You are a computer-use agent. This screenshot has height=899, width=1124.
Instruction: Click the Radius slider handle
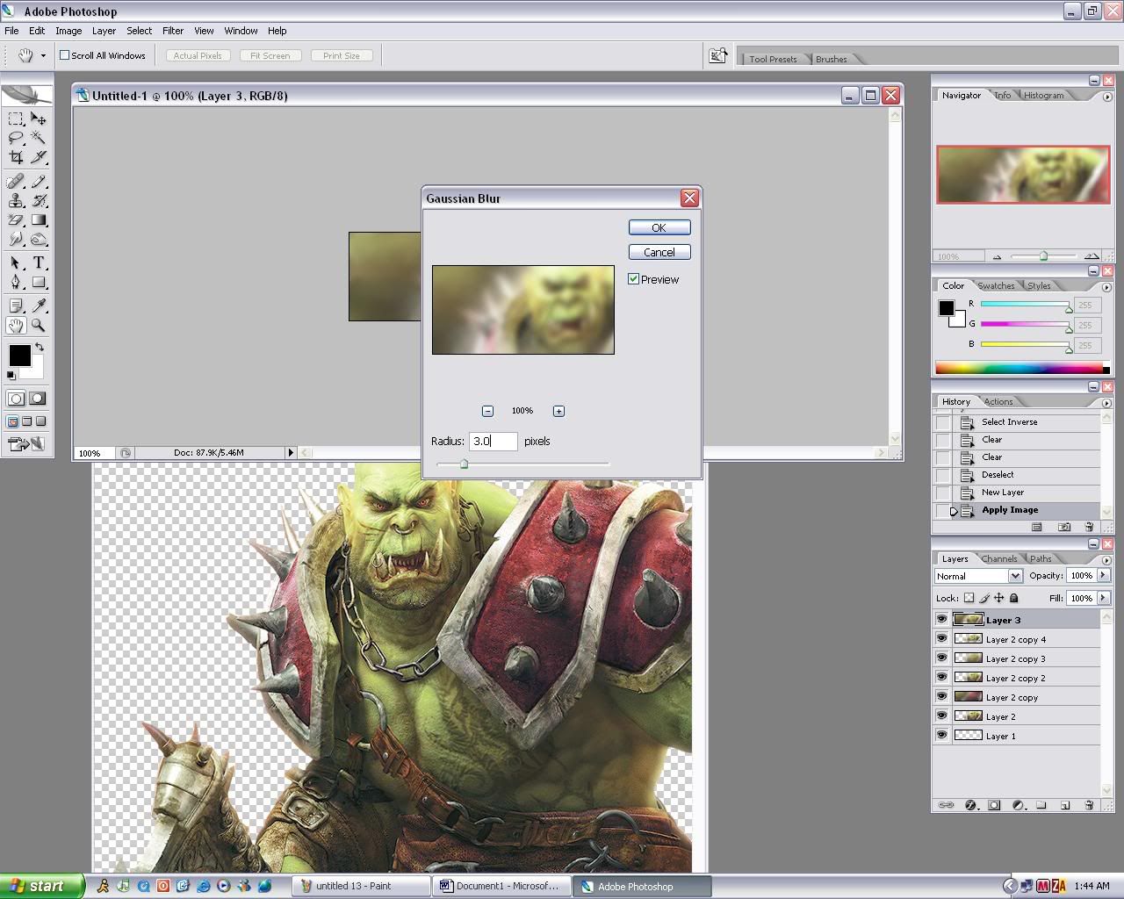[x=464, y=464]
